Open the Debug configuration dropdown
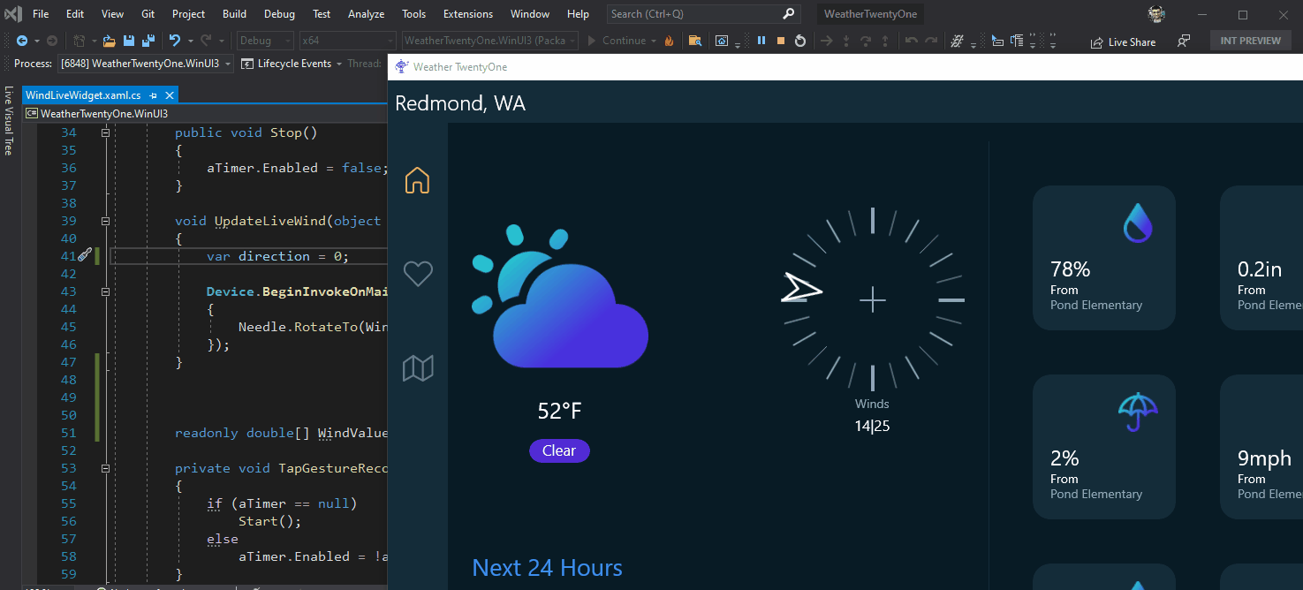The width and height of the screenshot is (1303, 590). pyautogui.click(x=265, y=41)
